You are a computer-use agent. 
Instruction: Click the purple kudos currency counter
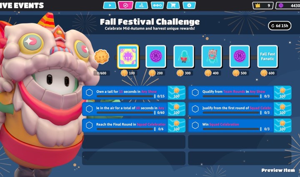pos(288,5)
